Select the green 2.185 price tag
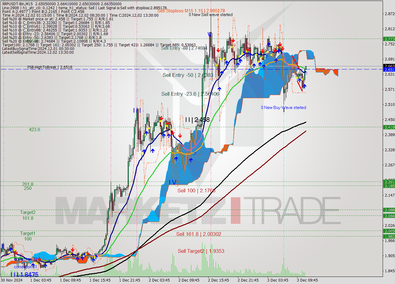Viewport: 395px width, 284px height. 389,186
